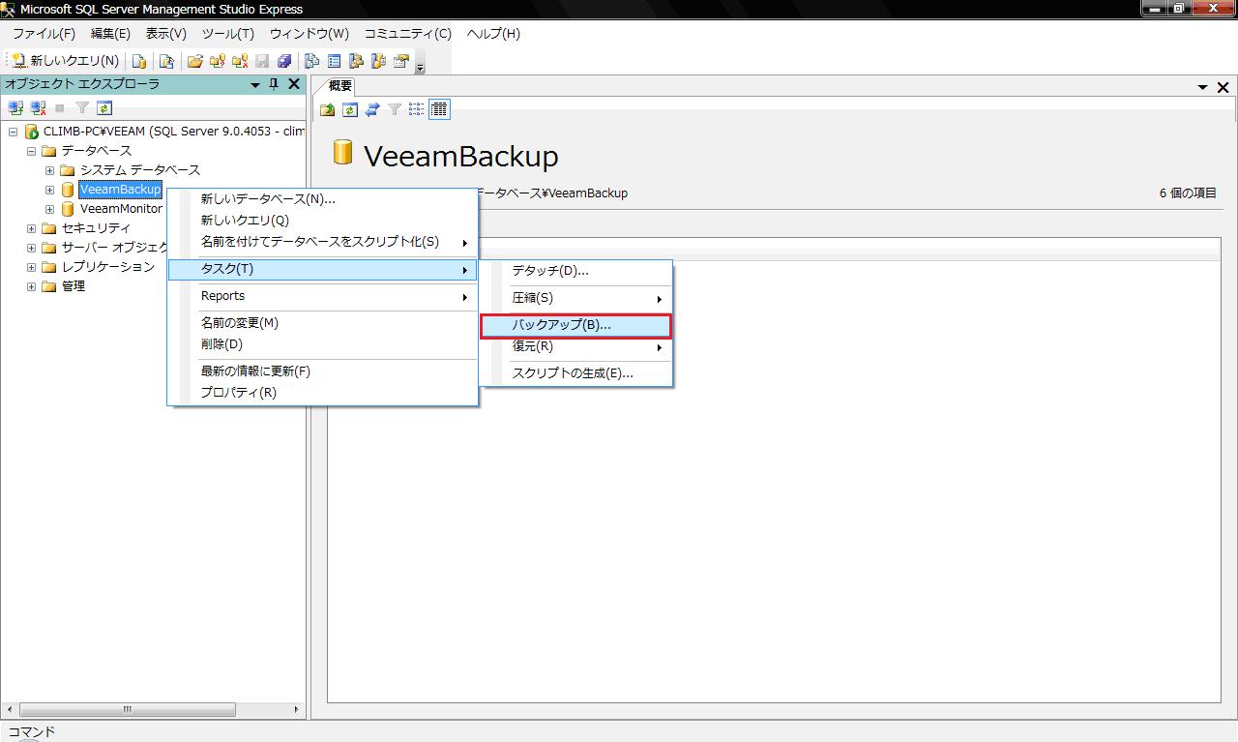Click Object Explorer horizontal scrollbar thumb
This screenshot has width=1238, height=742.
(126, 709)
